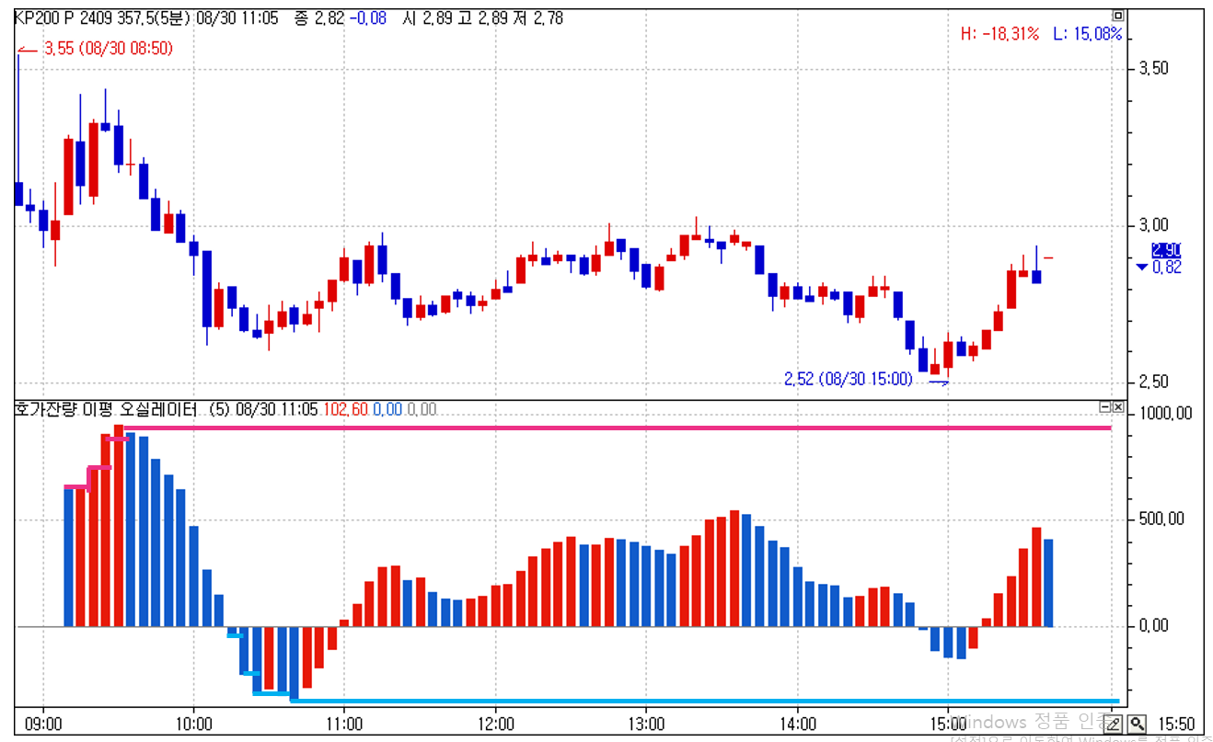Viewport: 1213px width, 742px height.
Task: Click the 500,00 oscillator axis label
Action: pos(1164,519)
